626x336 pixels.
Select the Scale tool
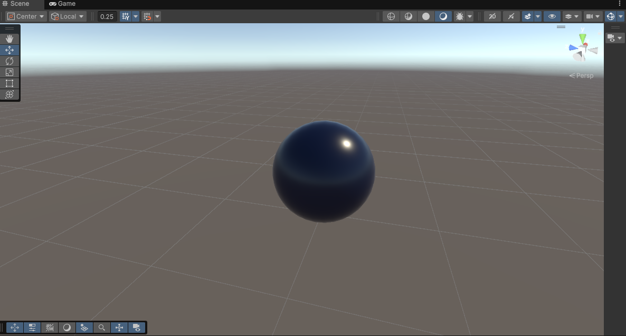(x=10, y=72)
